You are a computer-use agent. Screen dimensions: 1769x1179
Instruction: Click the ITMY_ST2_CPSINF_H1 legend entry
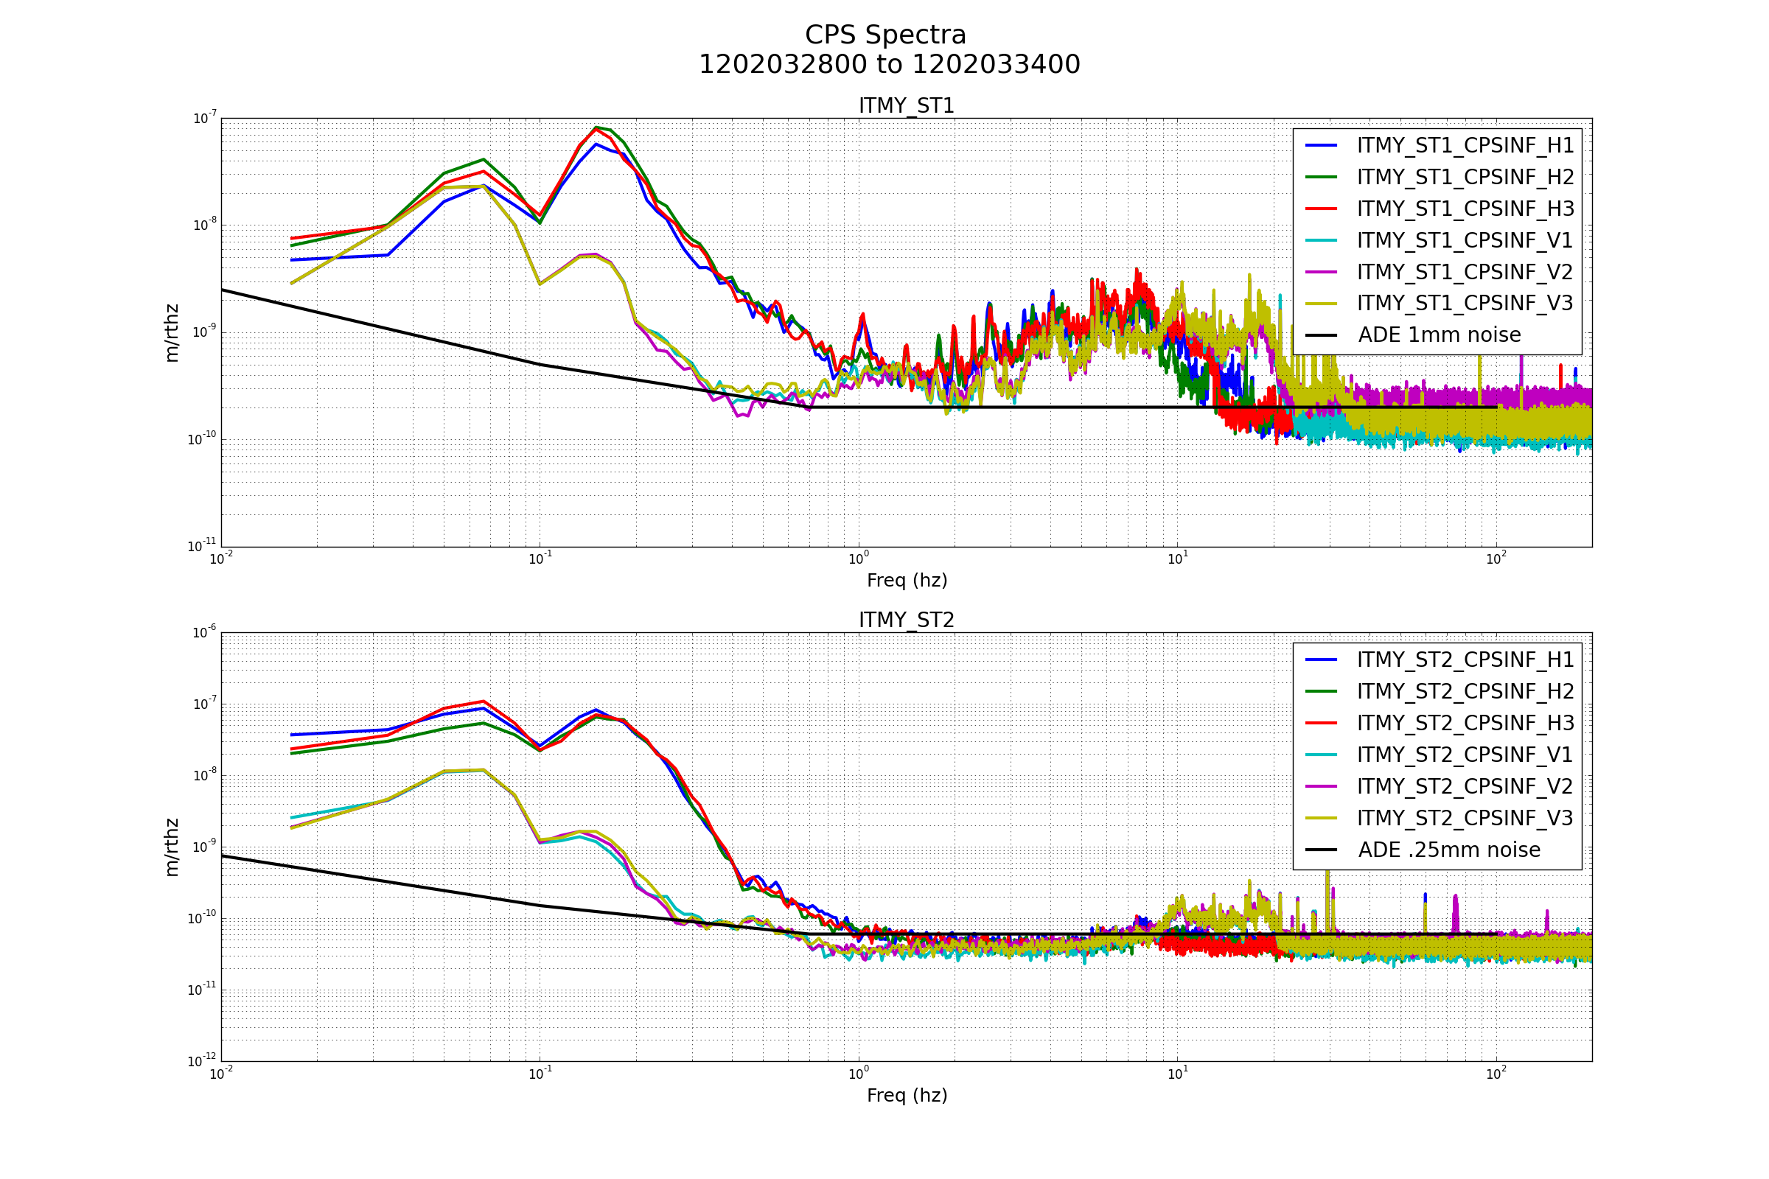pyautogui.click(x=1465, y=660)
